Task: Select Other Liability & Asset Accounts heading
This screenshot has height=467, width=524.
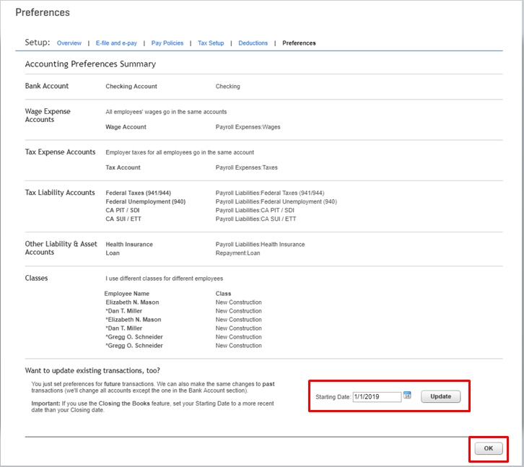Action: 61,248
